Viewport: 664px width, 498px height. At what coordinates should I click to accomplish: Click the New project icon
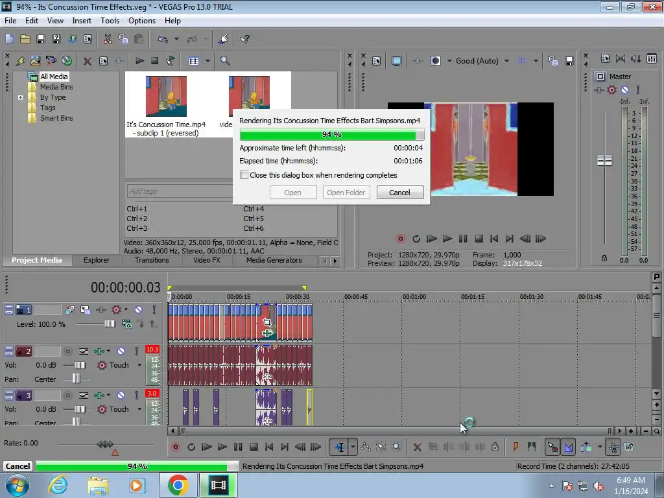coord(9,39)
